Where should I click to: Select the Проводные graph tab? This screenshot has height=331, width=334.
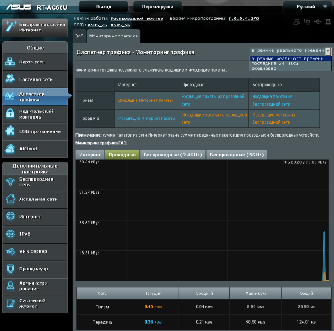click(122, 155)
